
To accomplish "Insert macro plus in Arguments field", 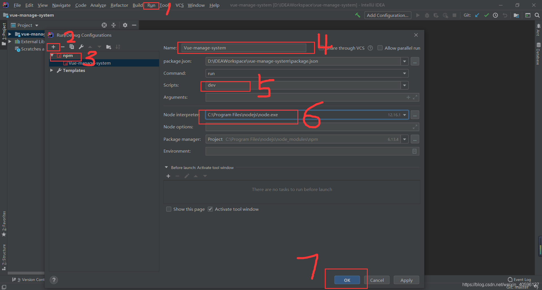I will click(408, 97).
